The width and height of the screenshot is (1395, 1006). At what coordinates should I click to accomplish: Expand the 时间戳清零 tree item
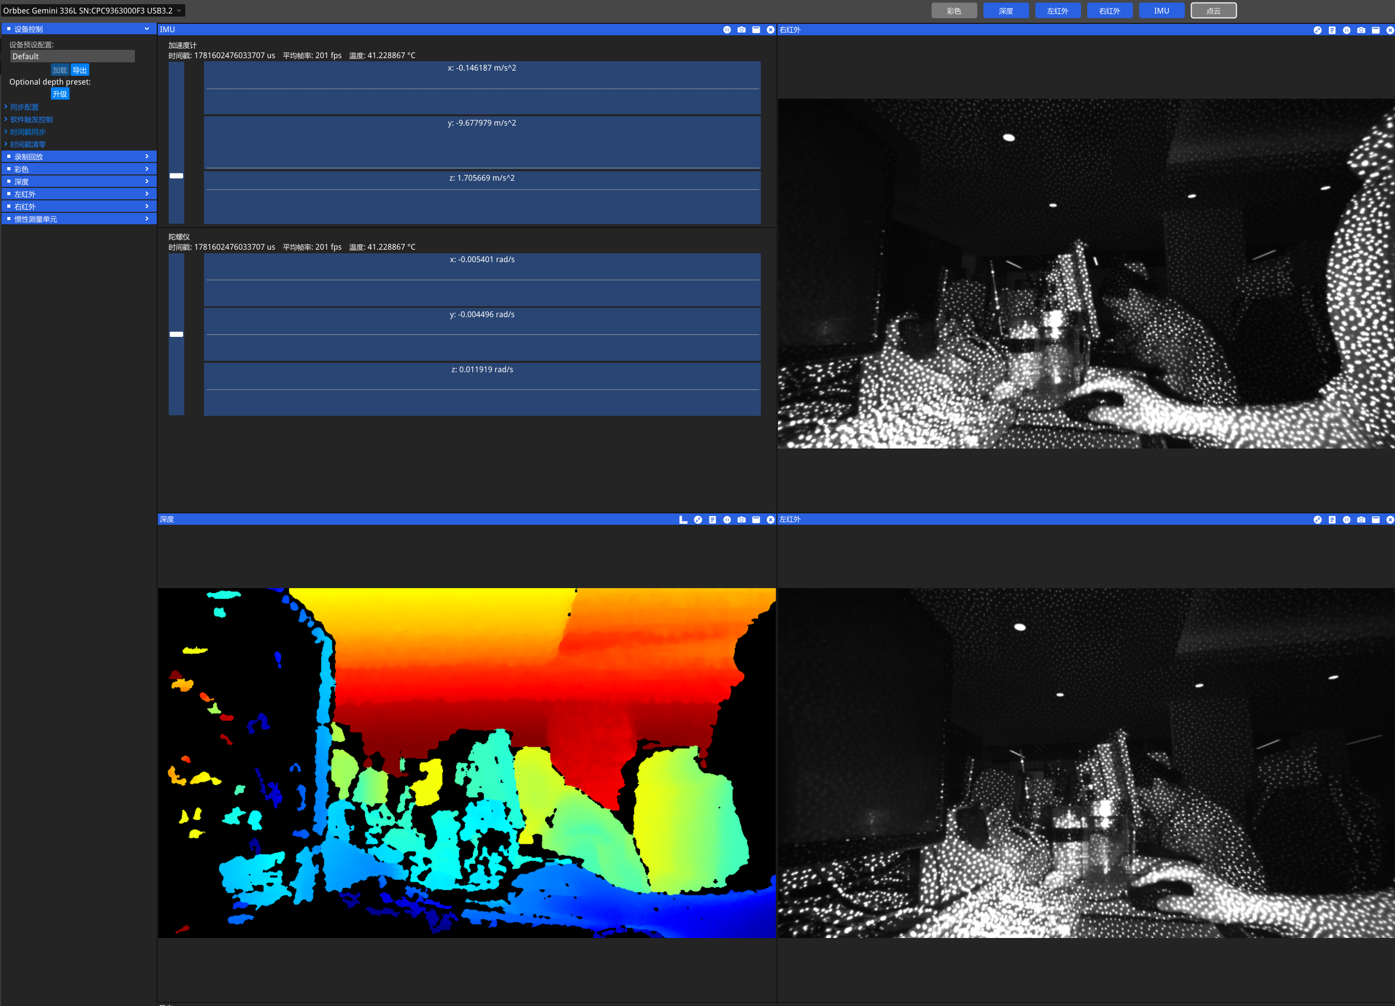(x=27, y=144)
